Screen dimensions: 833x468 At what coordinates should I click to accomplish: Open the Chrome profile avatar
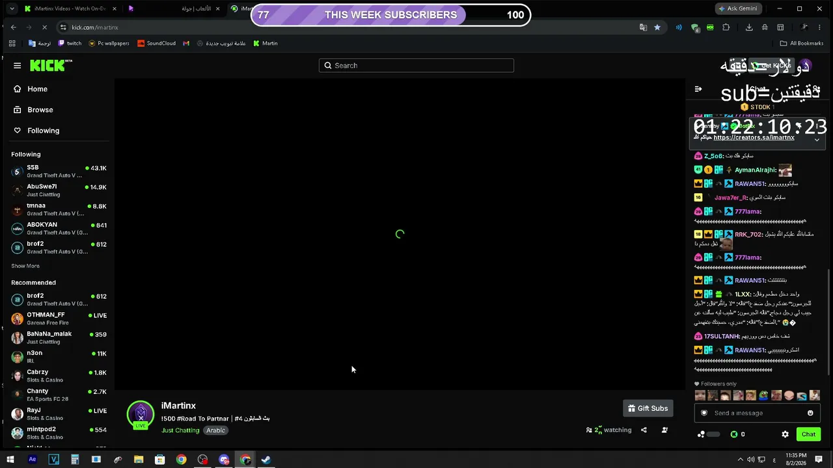[x=804, y=27]
